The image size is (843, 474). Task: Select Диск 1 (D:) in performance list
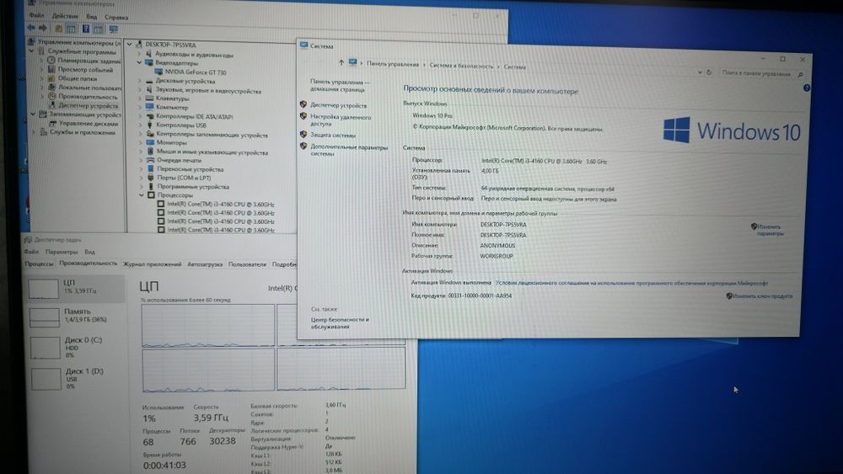(x=77, y=379)
